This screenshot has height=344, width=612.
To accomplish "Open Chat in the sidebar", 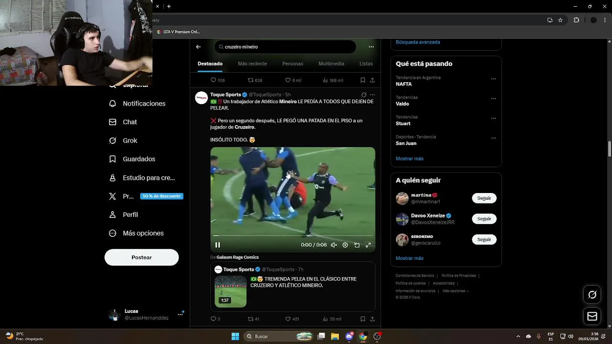I will coord(123,122).
